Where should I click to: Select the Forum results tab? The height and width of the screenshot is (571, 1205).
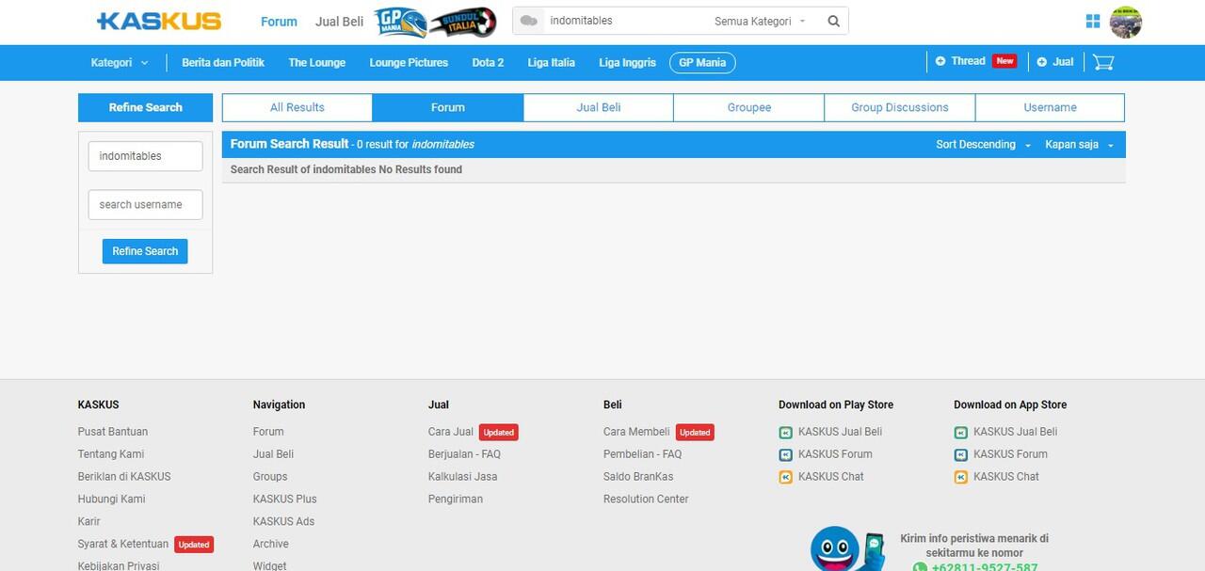pyautogui.click(x=448, y=107)
